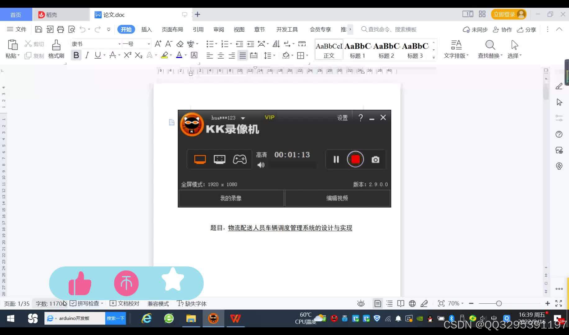569x335 pixels.
Task: Toggle underline formatting
Action: pos(98,55)
